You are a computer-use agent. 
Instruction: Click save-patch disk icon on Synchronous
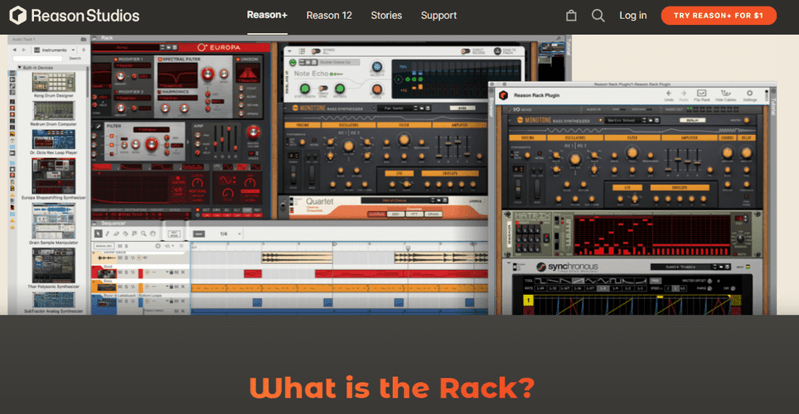tap(728, 267)
